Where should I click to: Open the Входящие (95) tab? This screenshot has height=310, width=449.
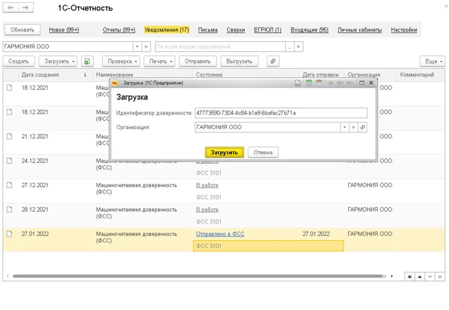coord(310,30)
